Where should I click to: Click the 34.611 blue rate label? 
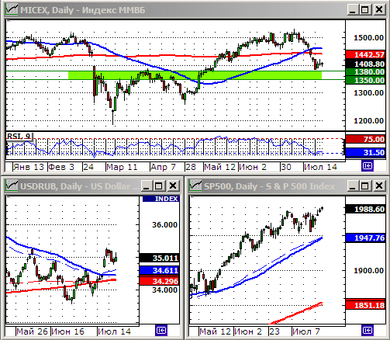click(x=160, y=270)
